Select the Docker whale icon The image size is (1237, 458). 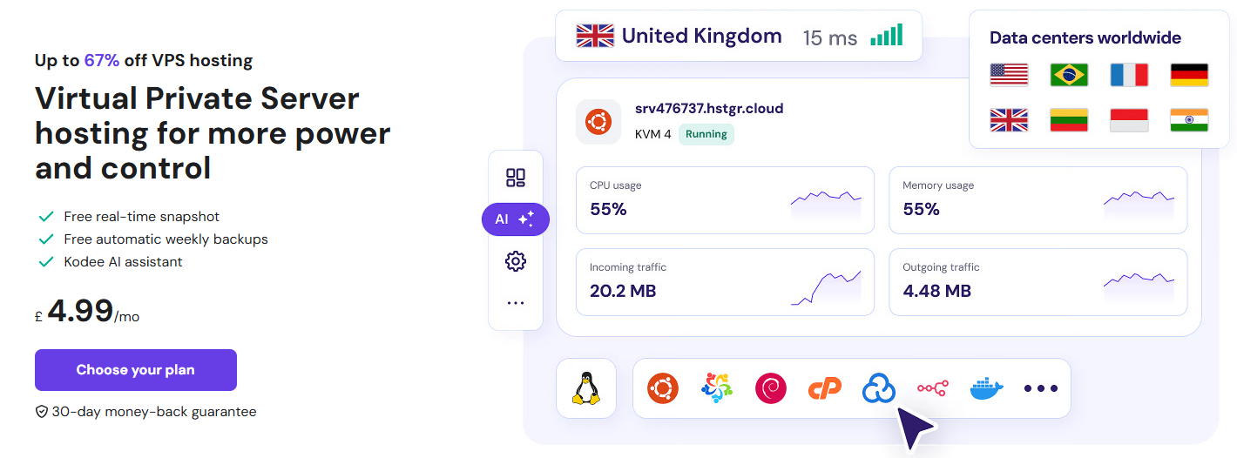pyautogui.click(x=986, y=388)
